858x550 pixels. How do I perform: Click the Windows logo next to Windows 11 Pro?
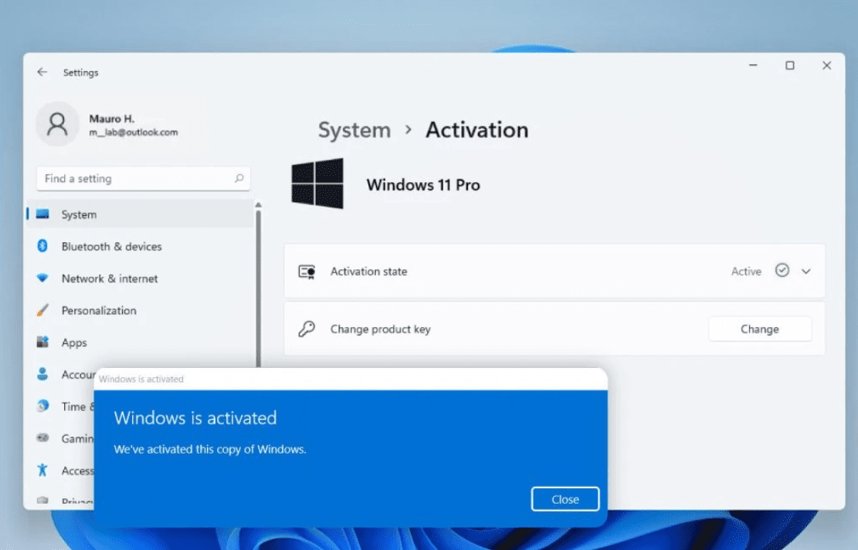pyautogui.click(x=317, y=184)
